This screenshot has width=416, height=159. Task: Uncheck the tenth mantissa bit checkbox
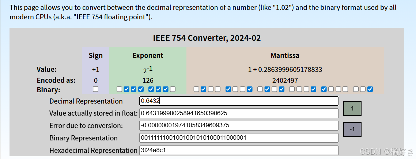pos(267,89)
